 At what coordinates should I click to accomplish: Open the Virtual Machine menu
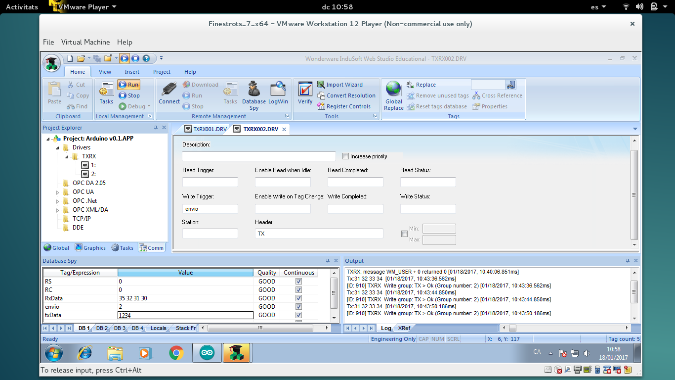pyautogui.click(x=85, y=42)
